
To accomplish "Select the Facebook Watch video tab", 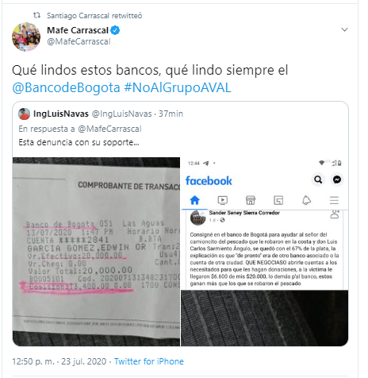I will [223, 200].
